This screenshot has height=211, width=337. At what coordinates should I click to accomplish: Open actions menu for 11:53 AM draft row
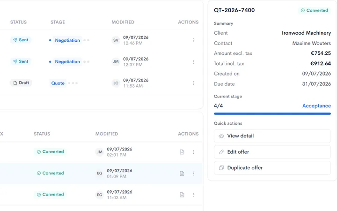(193, 83)
